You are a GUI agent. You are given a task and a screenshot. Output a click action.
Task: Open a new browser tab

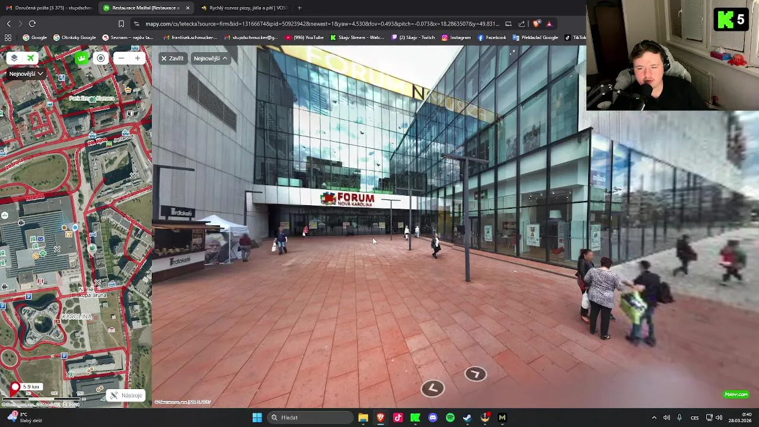[x=299, y=8]
